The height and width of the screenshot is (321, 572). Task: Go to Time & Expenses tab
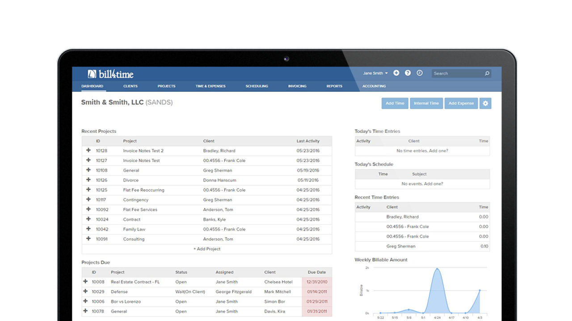[210, 86]
